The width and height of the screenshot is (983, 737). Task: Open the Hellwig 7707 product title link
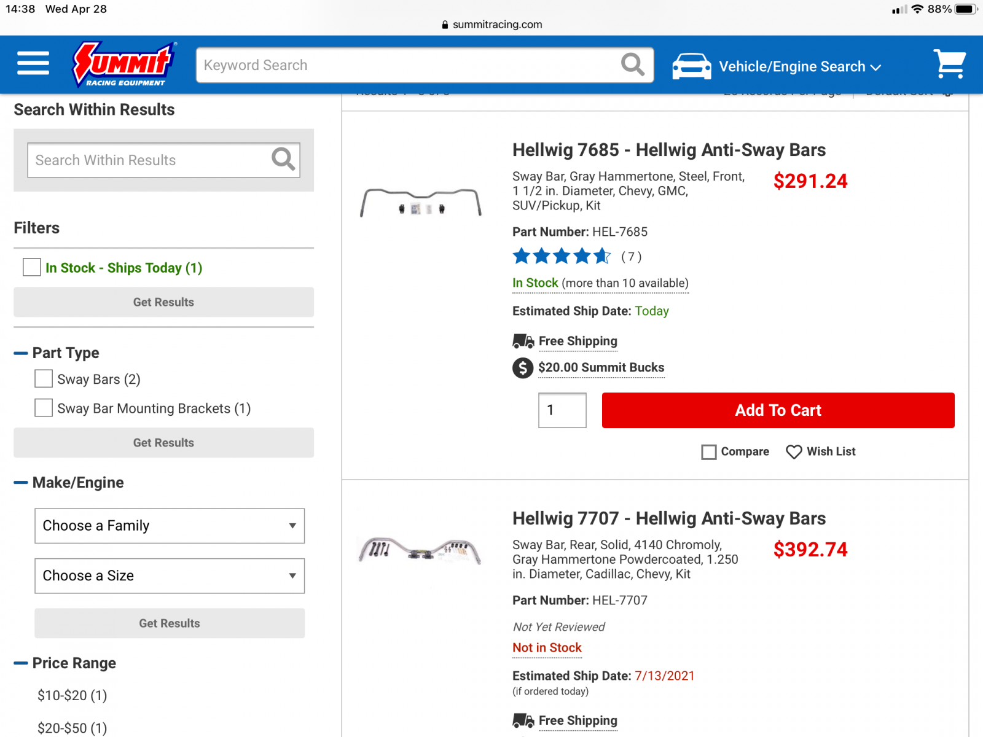point(669,518)
